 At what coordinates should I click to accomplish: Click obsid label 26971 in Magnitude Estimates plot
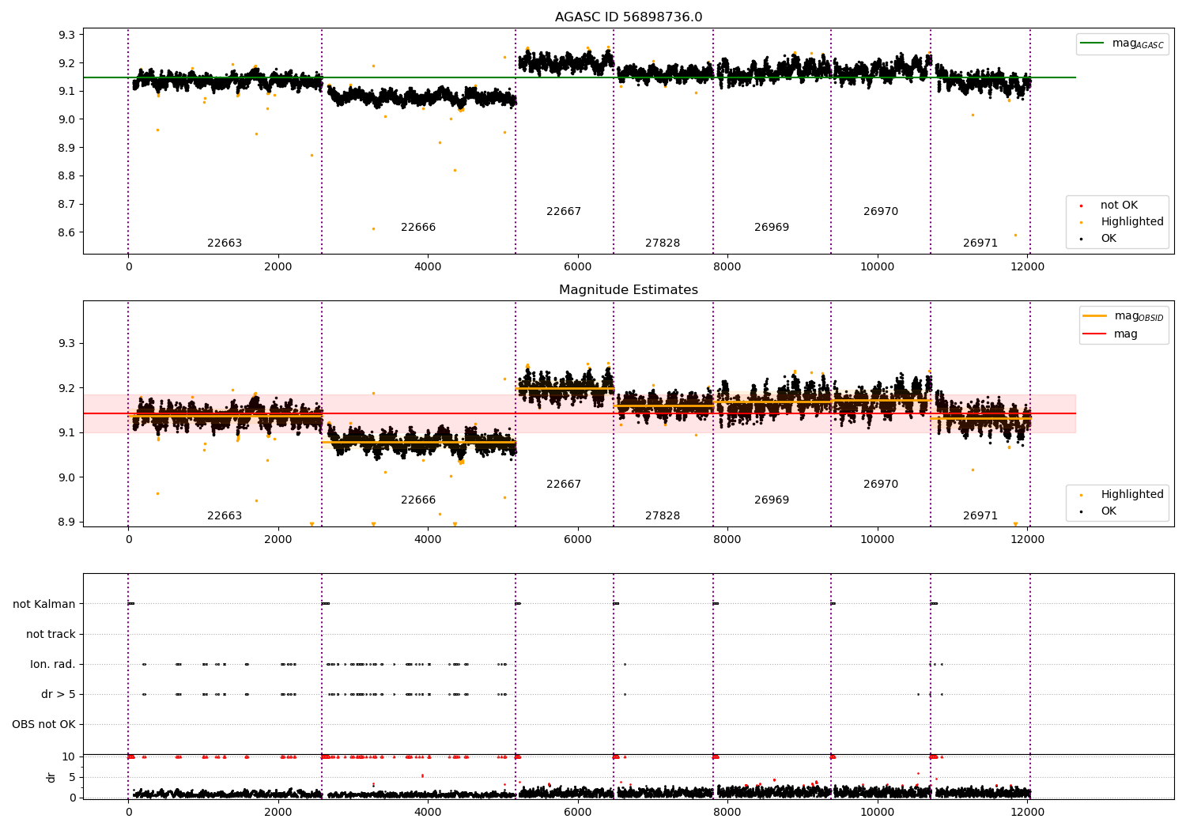tap(980, 516)
